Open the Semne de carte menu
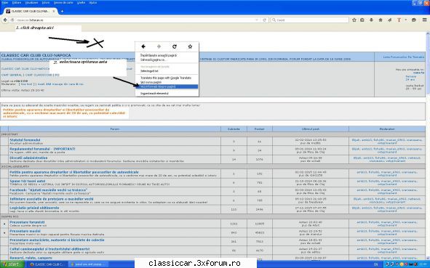Image resolution: width=430 pixels, height=268 pixels. [x=63, y=2]
